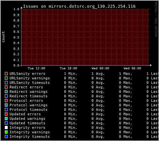Image resolution: width=159 pixels, height=141 pixels.
Task: Click the Integrity timeouts blue swatch
Action: click(6, 137)
